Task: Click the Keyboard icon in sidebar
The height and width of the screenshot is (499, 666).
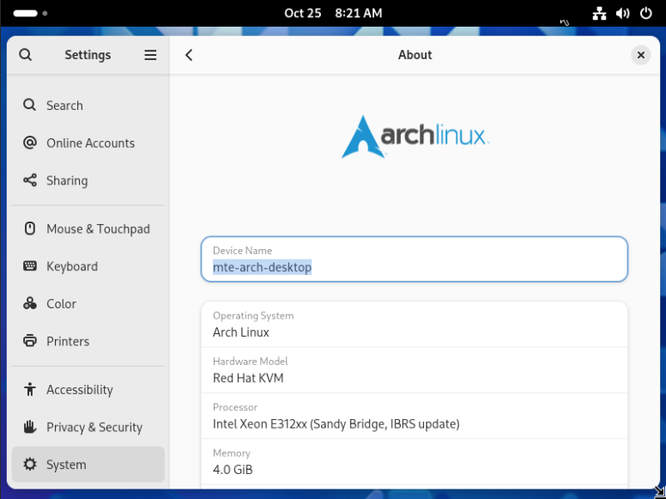Action: coord(29,266)
